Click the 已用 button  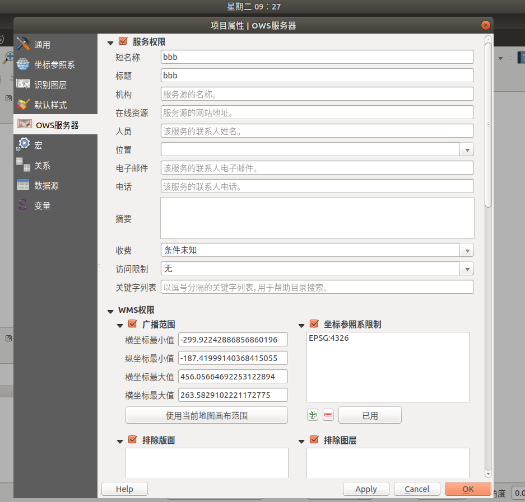370,415
